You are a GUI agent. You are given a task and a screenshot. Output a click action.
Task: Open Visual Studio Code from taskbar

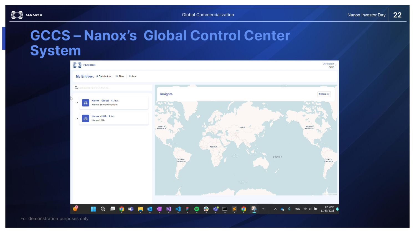tap(178, 209)
